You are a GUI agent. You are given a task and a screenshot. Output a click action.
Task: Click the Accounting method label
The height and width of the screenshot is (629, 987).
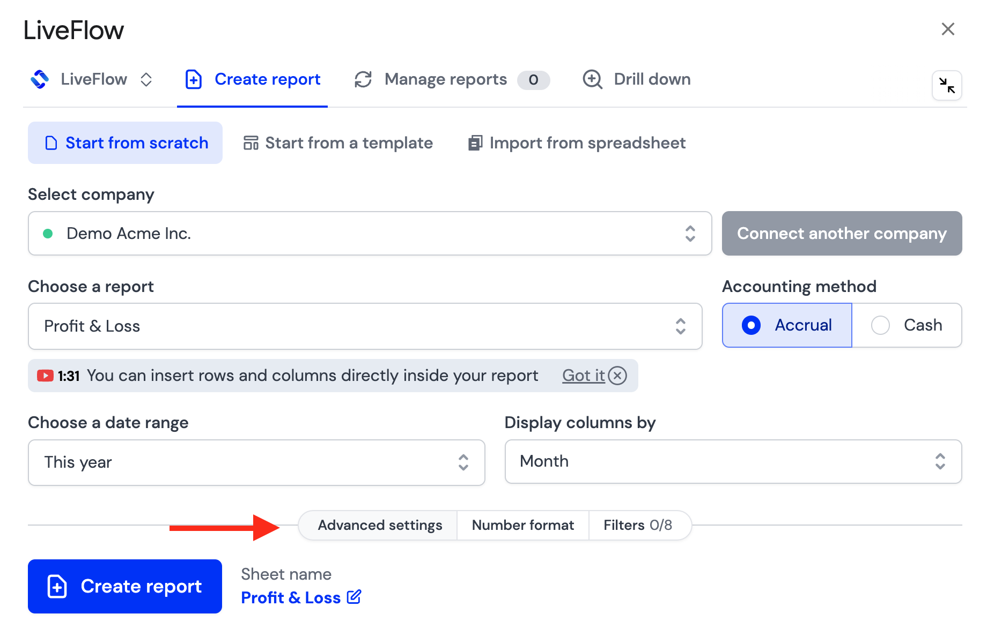pyautogui.click(x=799, y=287)
